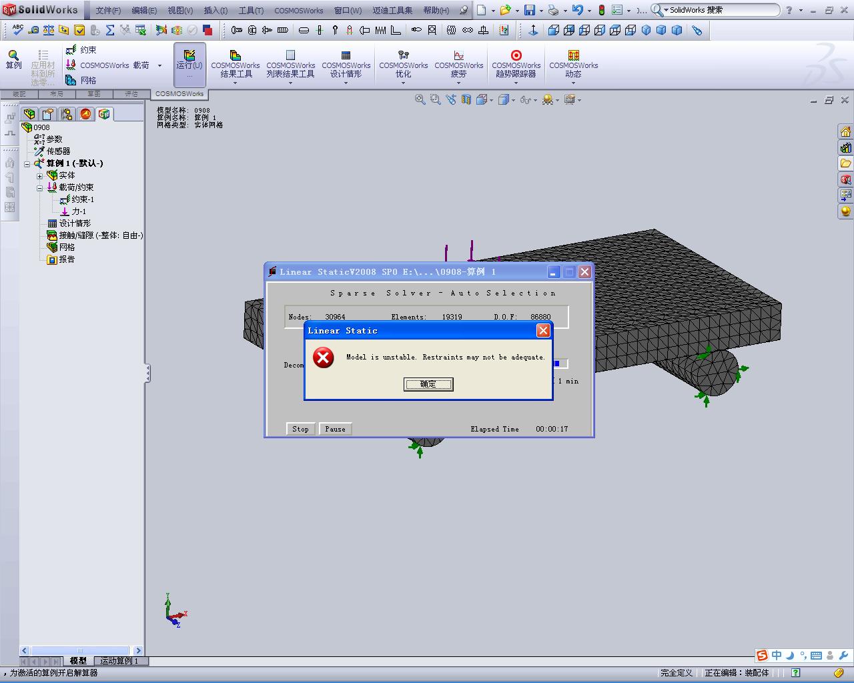Click the Open file folder icon
The height and width of the screenshot is (683, 854).
pos(505,10)
